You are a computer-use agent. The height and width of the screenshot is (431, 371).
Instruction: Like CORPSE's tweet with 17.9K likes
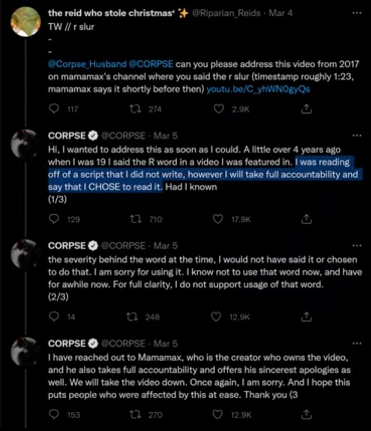[x=218, y=219]
